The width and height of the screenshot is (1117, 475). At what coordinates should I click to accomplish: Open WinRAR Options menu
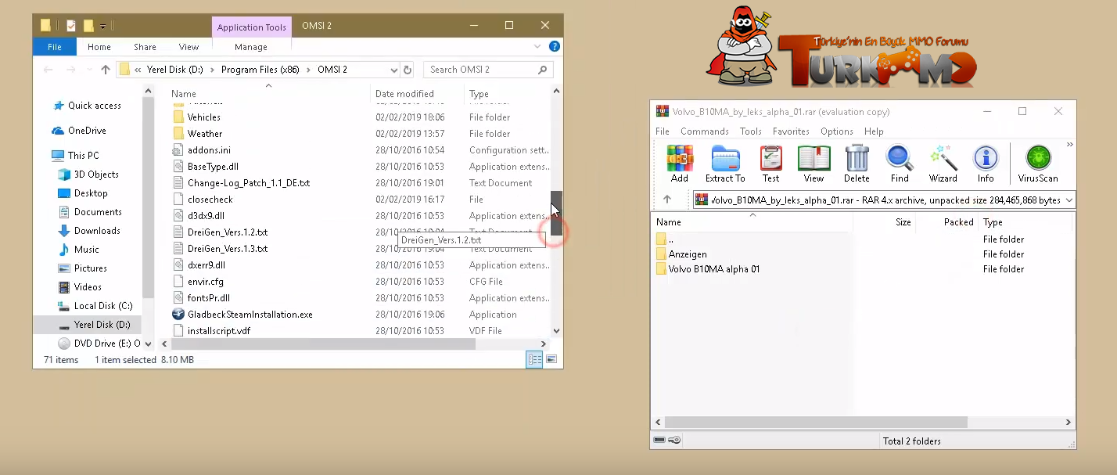[837, 131]
